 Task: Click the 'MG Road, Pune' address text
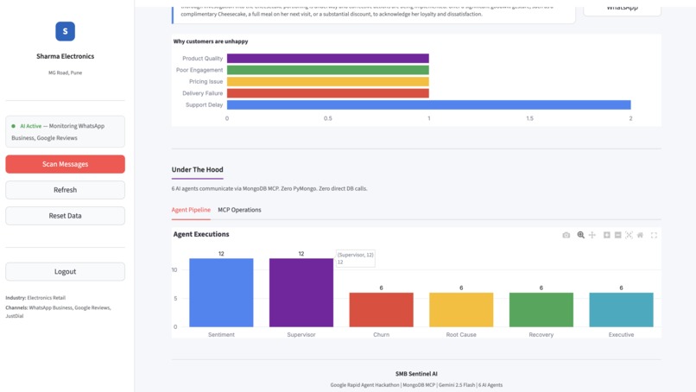66,73
